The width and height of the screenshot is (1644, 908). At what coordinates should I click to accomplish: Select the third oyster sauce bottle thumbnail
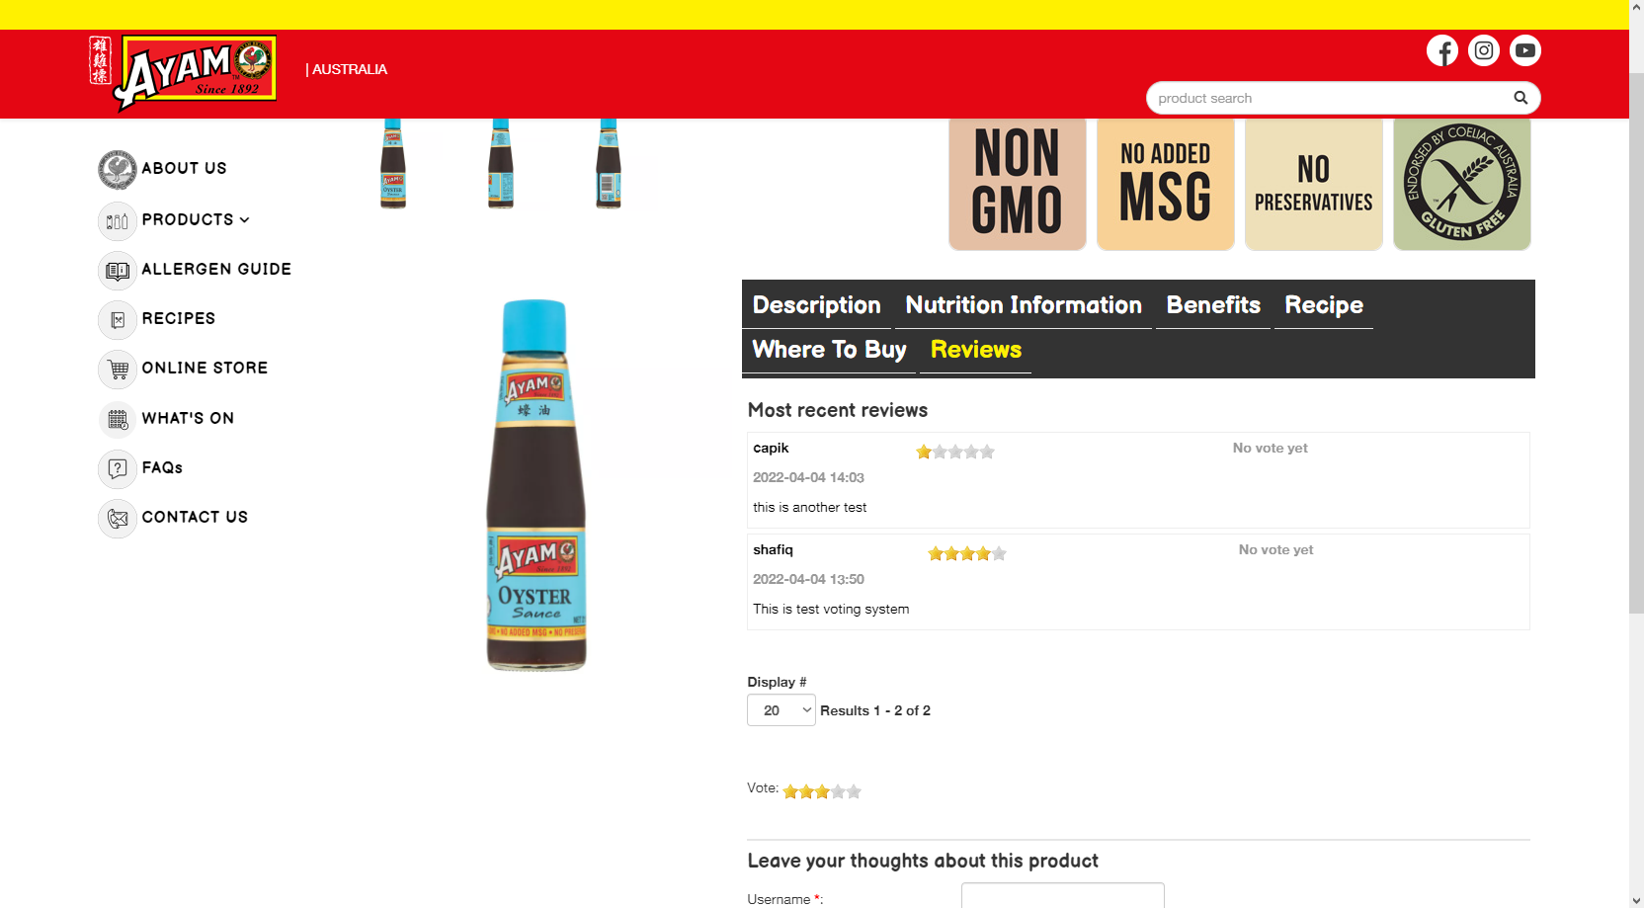[x=609, y=164]
